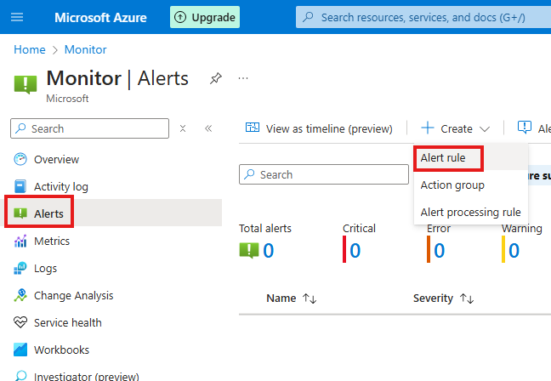Focus the global resource search box
This screenshot has width=551, height=381.
pyautogui.click(x=423, y=17)
